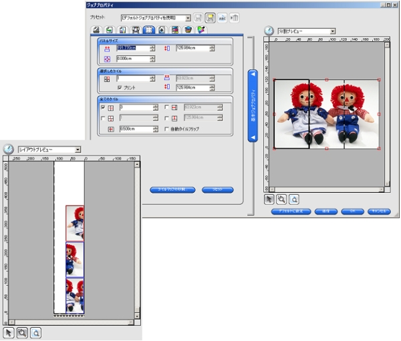Click the panel width field in パネルサイズ

click(x=133, y=48)
